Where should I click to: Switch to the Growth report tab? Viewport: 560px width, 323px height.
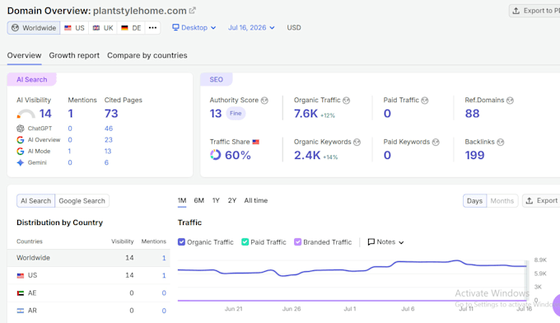pos(74,55)
